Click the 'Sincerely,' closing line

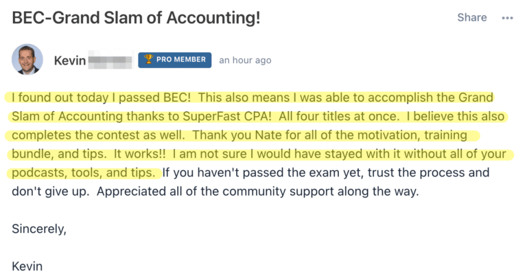[39, 229]
